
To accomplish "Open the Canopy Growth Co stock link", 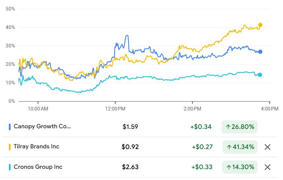I will click(42, 127).
